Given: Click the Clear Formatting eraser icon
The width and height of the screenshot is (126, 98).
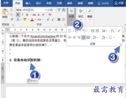Looking at the screenshot, I should click(x=50, y=15).
